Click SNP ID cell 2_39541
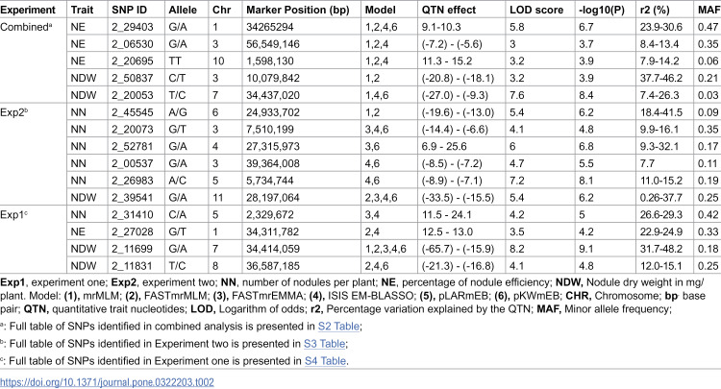This screenshot has height=389, width=721. [132, 198]
